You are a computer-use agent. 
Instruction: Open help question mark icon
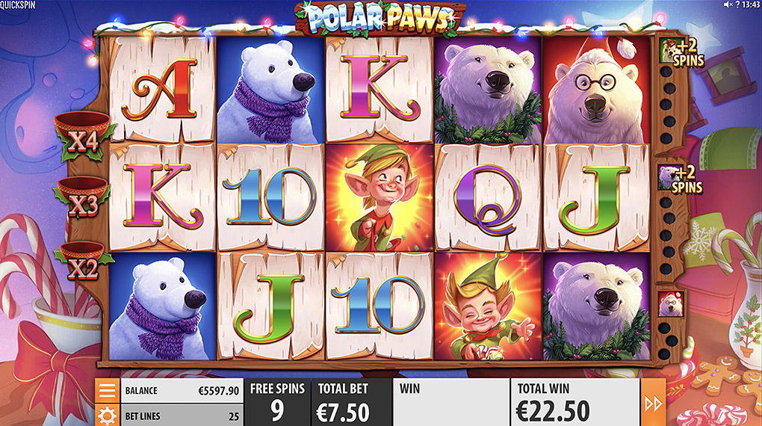[737, 4]
